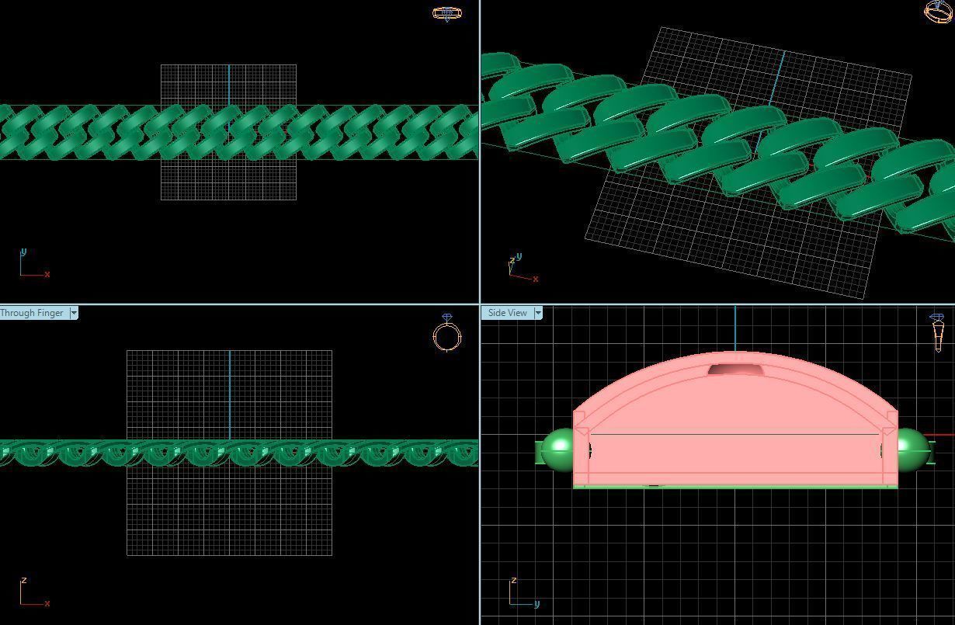Click the Side View viewport label
Viewport: 955px width, 625px height.
pos(508,313)
